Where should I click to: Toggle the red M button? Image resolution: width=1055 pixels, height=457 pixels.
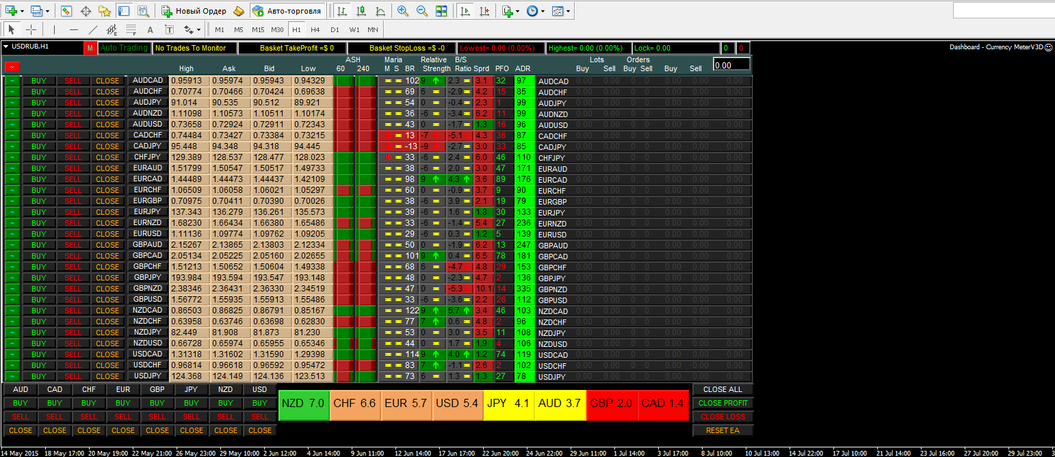(90, 48)
